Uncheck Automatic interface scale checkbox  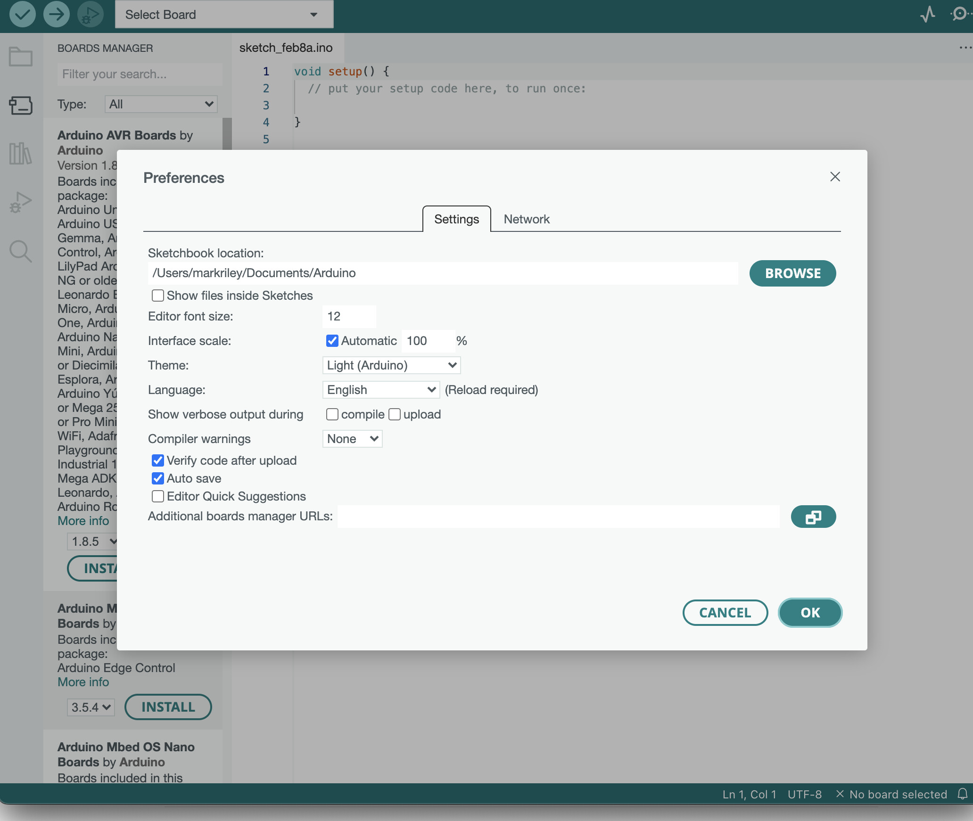(x=332, y=341)
